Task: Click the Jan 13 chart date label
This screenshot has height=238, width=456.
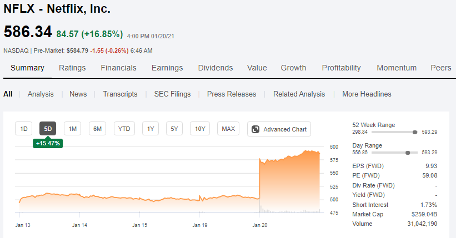Action: (23, 225)
